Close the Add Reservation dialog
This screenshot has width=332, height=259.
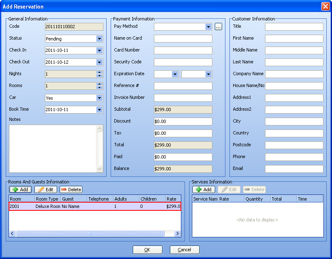(x=325, y=7)
